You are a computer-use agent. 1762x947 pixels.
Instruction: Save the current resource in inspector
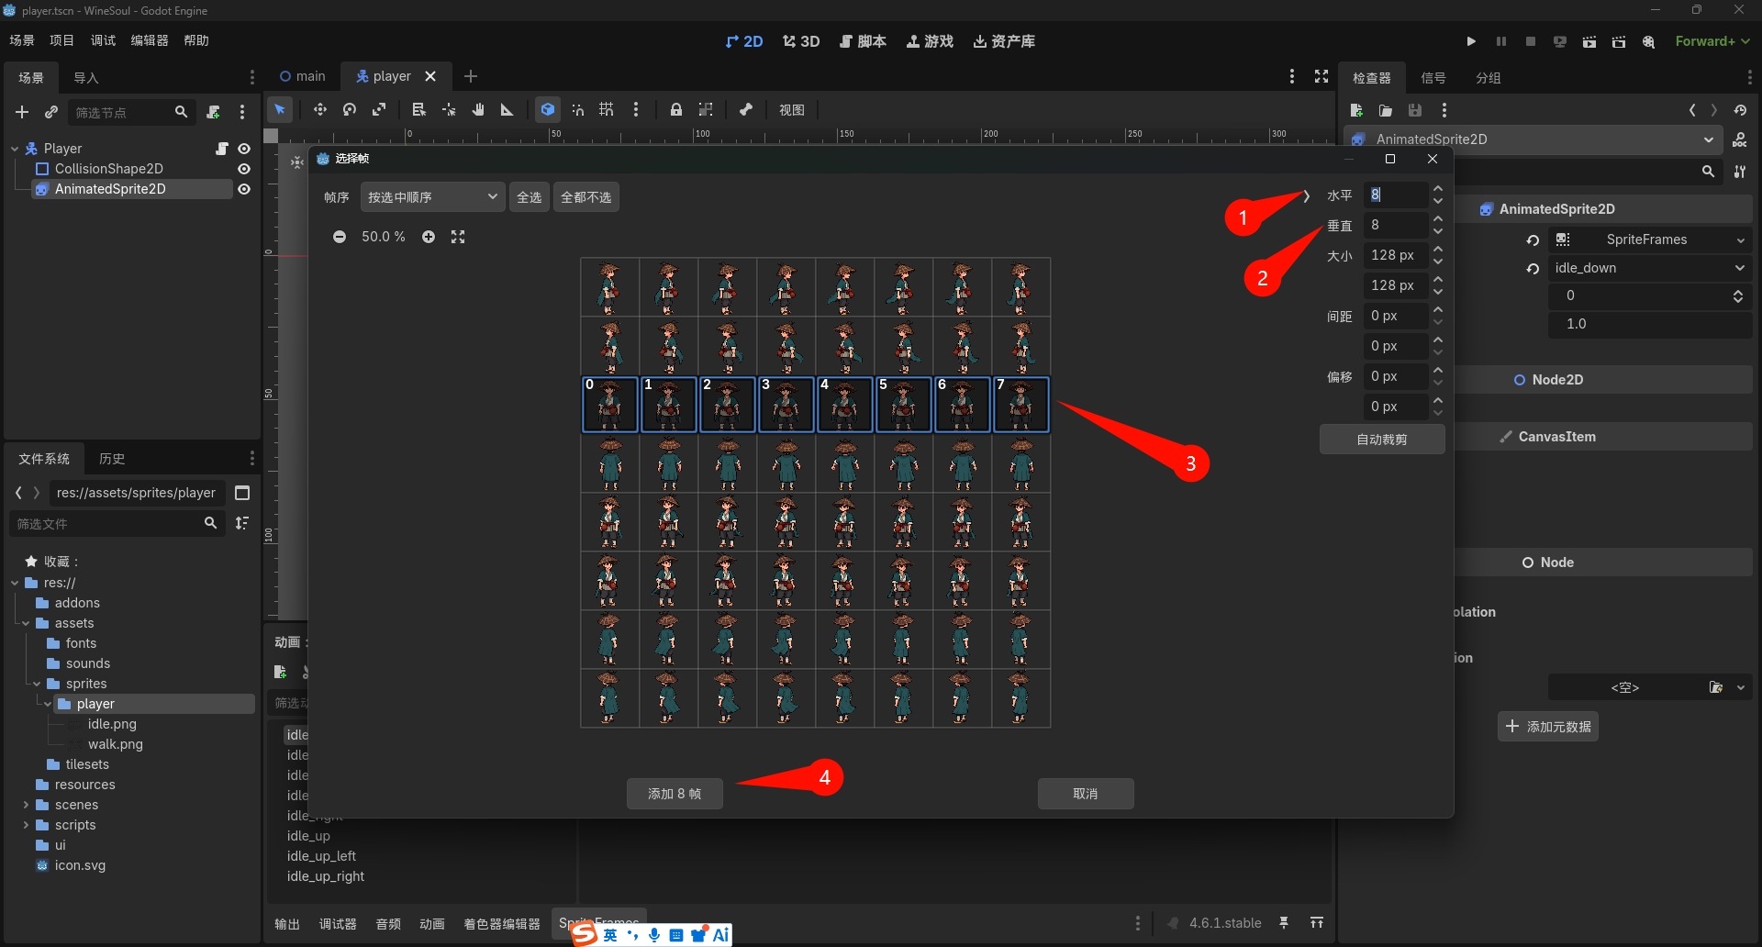pyautogui.click(x=1415, y=110)
